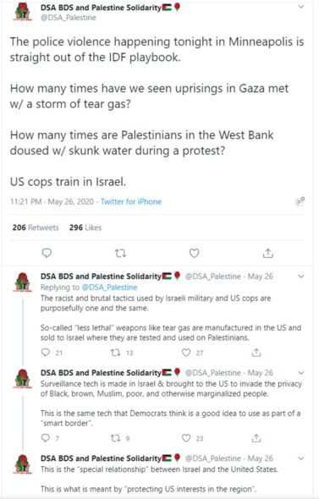Open @DSA_Palestine link in Replying to line

click(x=109, y=288)
